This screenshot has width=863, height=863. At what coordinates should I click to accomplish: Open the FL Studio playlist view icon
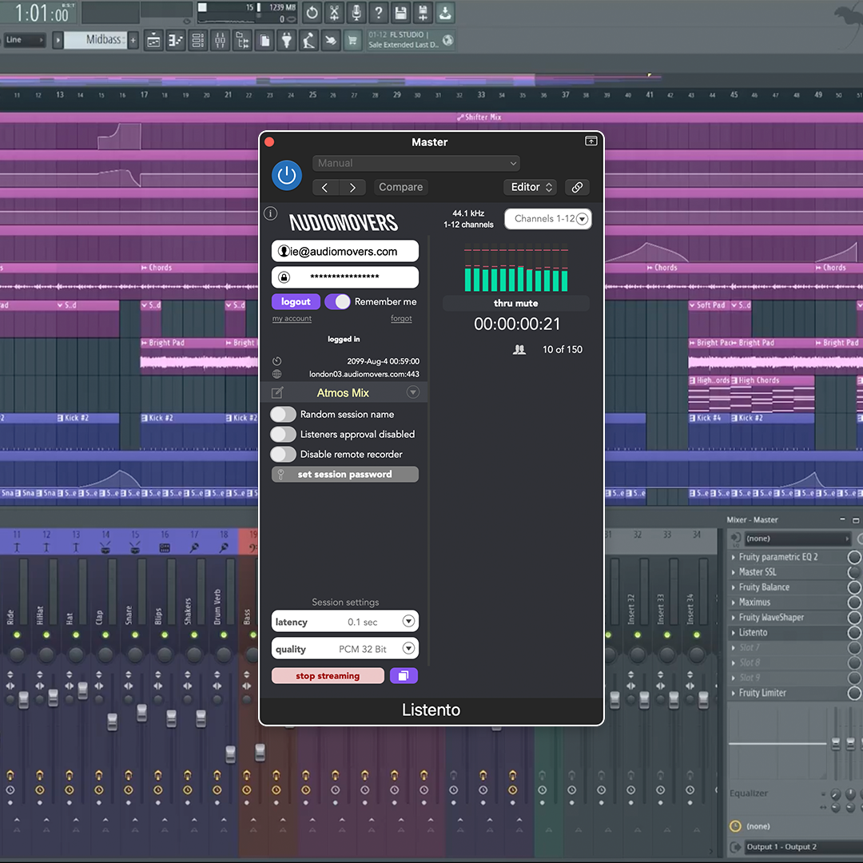point(153,40)
